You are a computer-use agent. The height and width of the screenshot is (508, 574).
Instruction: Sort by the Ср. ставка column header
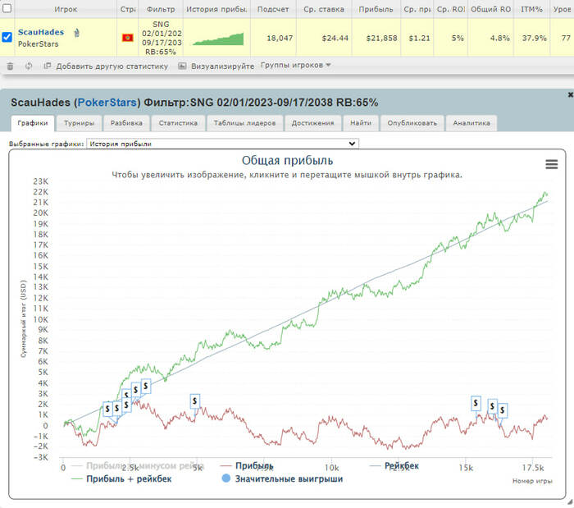(x=324, y=9)
